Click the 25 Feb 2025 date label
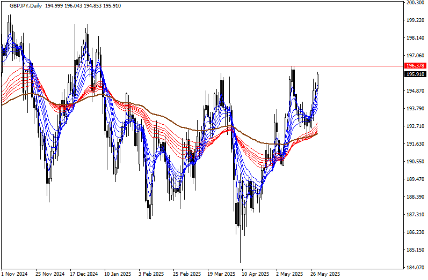Viewport: 428px width, 280px height. [x=187, y=274]
